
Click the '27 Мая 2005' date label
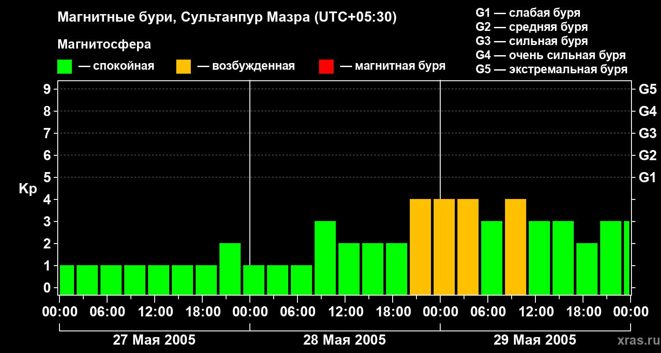click(x=154, y=340)
